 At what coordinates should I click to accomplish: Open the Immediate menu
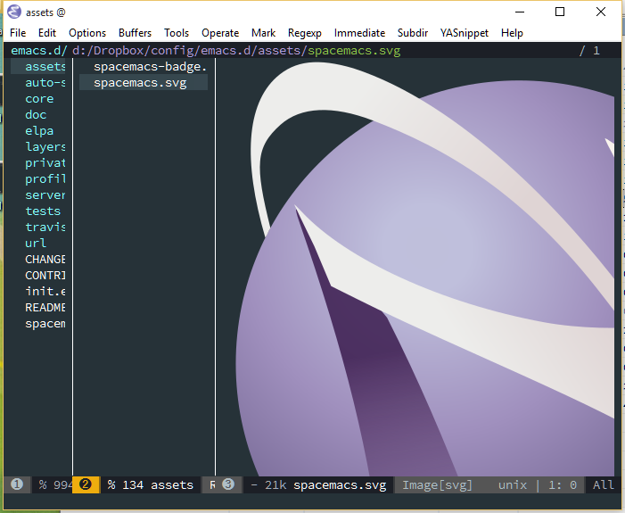coord(359,33)
